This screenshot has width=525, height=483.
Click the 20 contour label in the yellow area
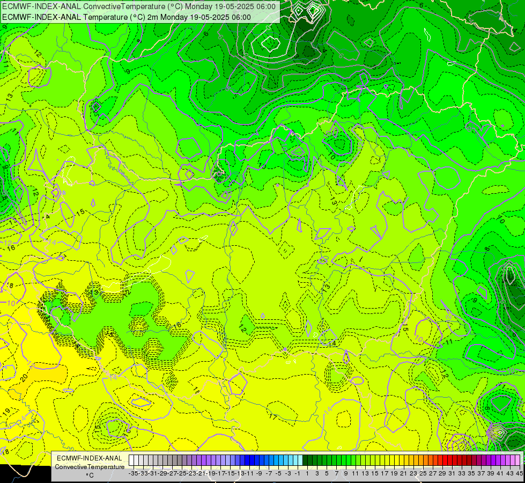point(24,378)
